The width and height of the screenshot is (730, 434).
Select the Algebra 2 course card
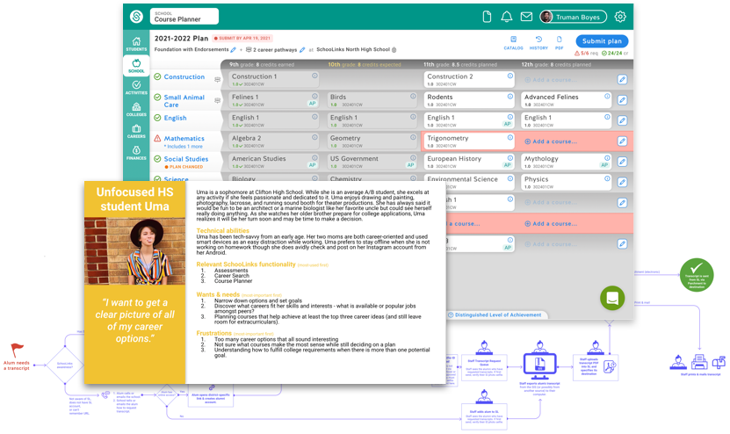(274, 141)
